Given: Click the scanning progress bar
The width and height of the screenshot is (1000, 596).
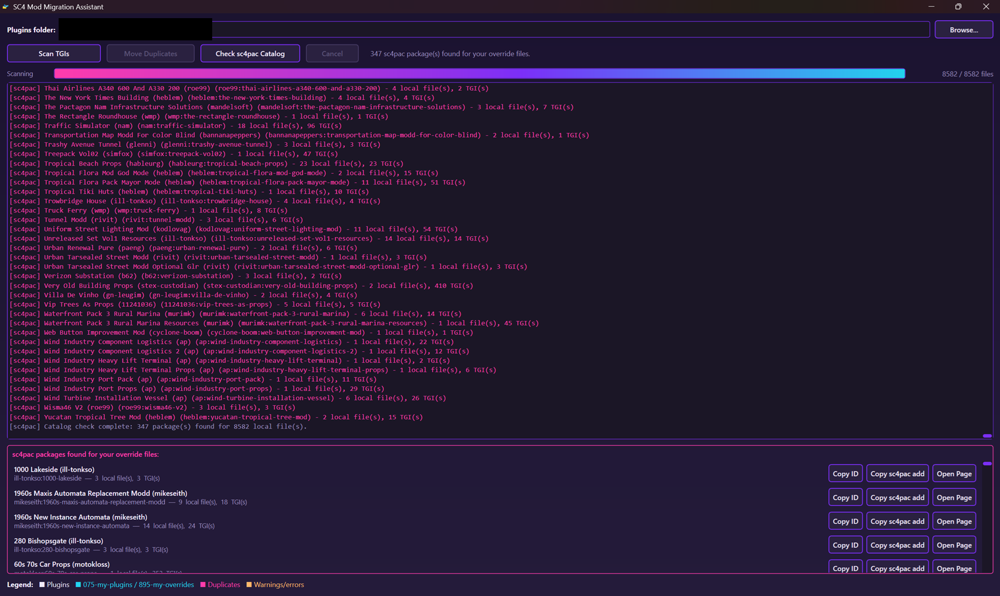Looking at the screenshot, I should (x=479, y=74).
